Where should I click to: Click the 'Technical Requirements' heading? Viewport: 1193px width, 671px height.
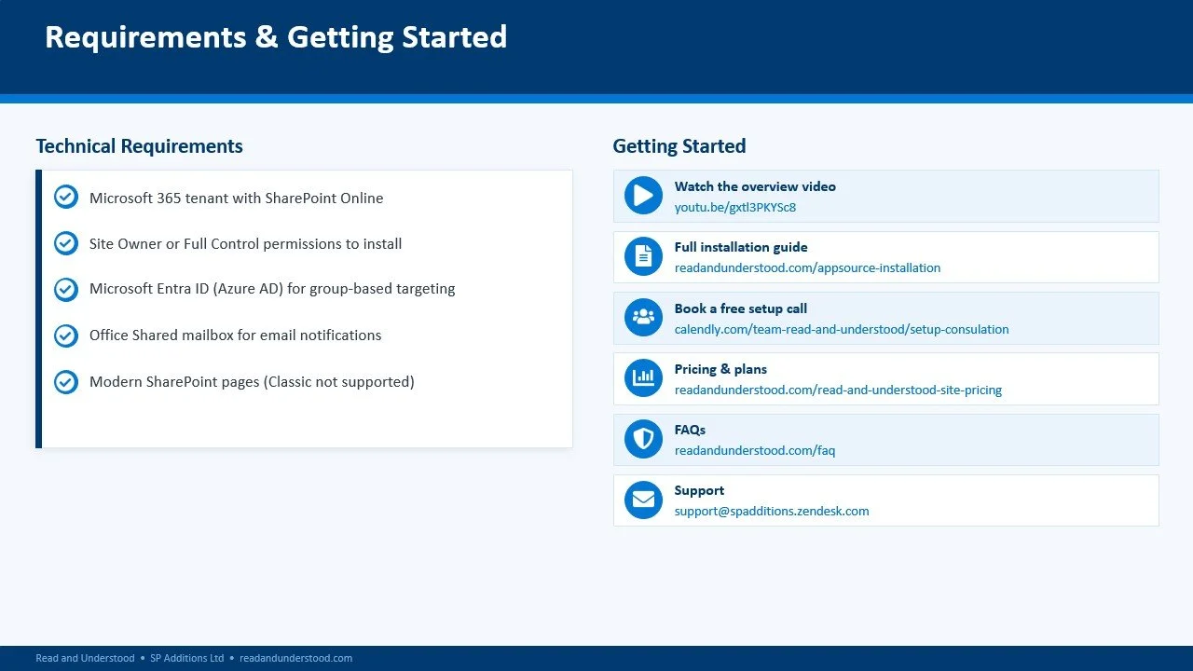coord(139,146)
